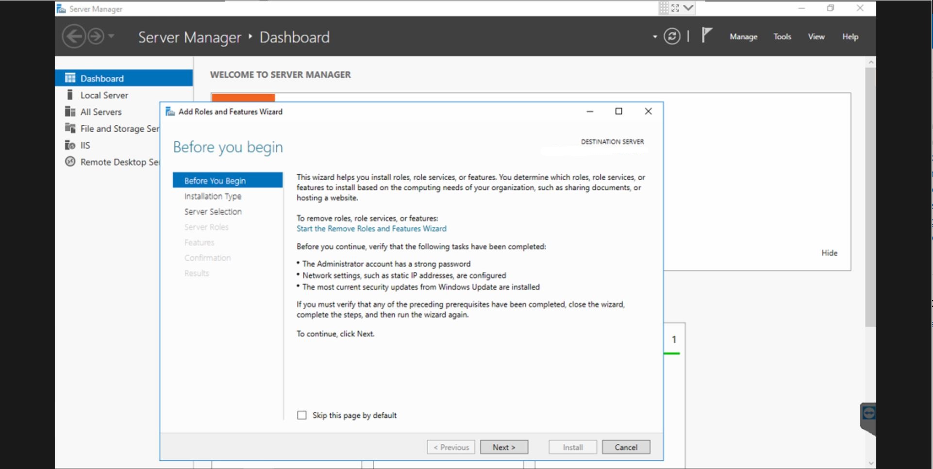Open the Help menu
This screenshot has width=933, height=469.
pyautogui.click(x=850, y=37)
